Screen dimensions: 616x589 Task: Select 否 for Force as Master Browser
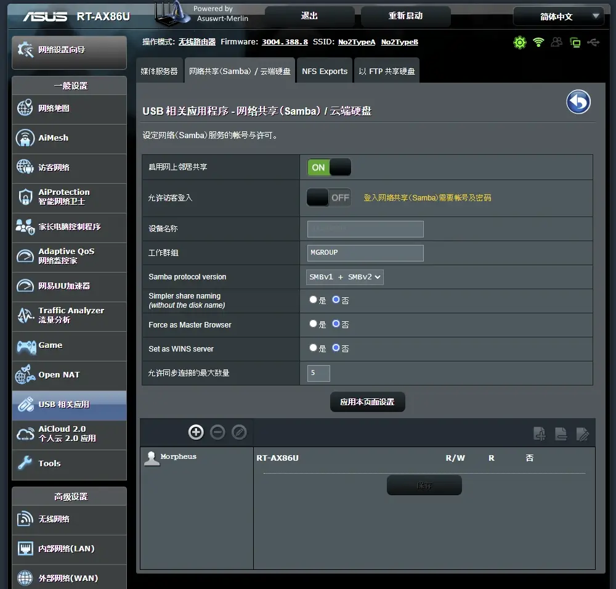(x=336, y=324)
